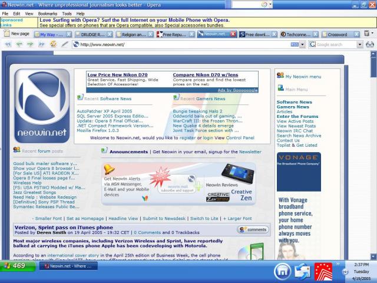Click the New page button
This screenshot has width=377, height=283.
click(x=16, y=34)
